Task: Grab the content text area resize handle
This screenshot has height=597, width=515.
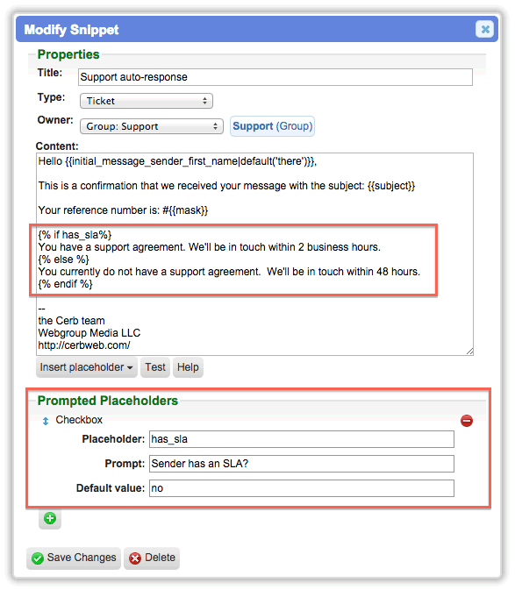Action: 469,352
